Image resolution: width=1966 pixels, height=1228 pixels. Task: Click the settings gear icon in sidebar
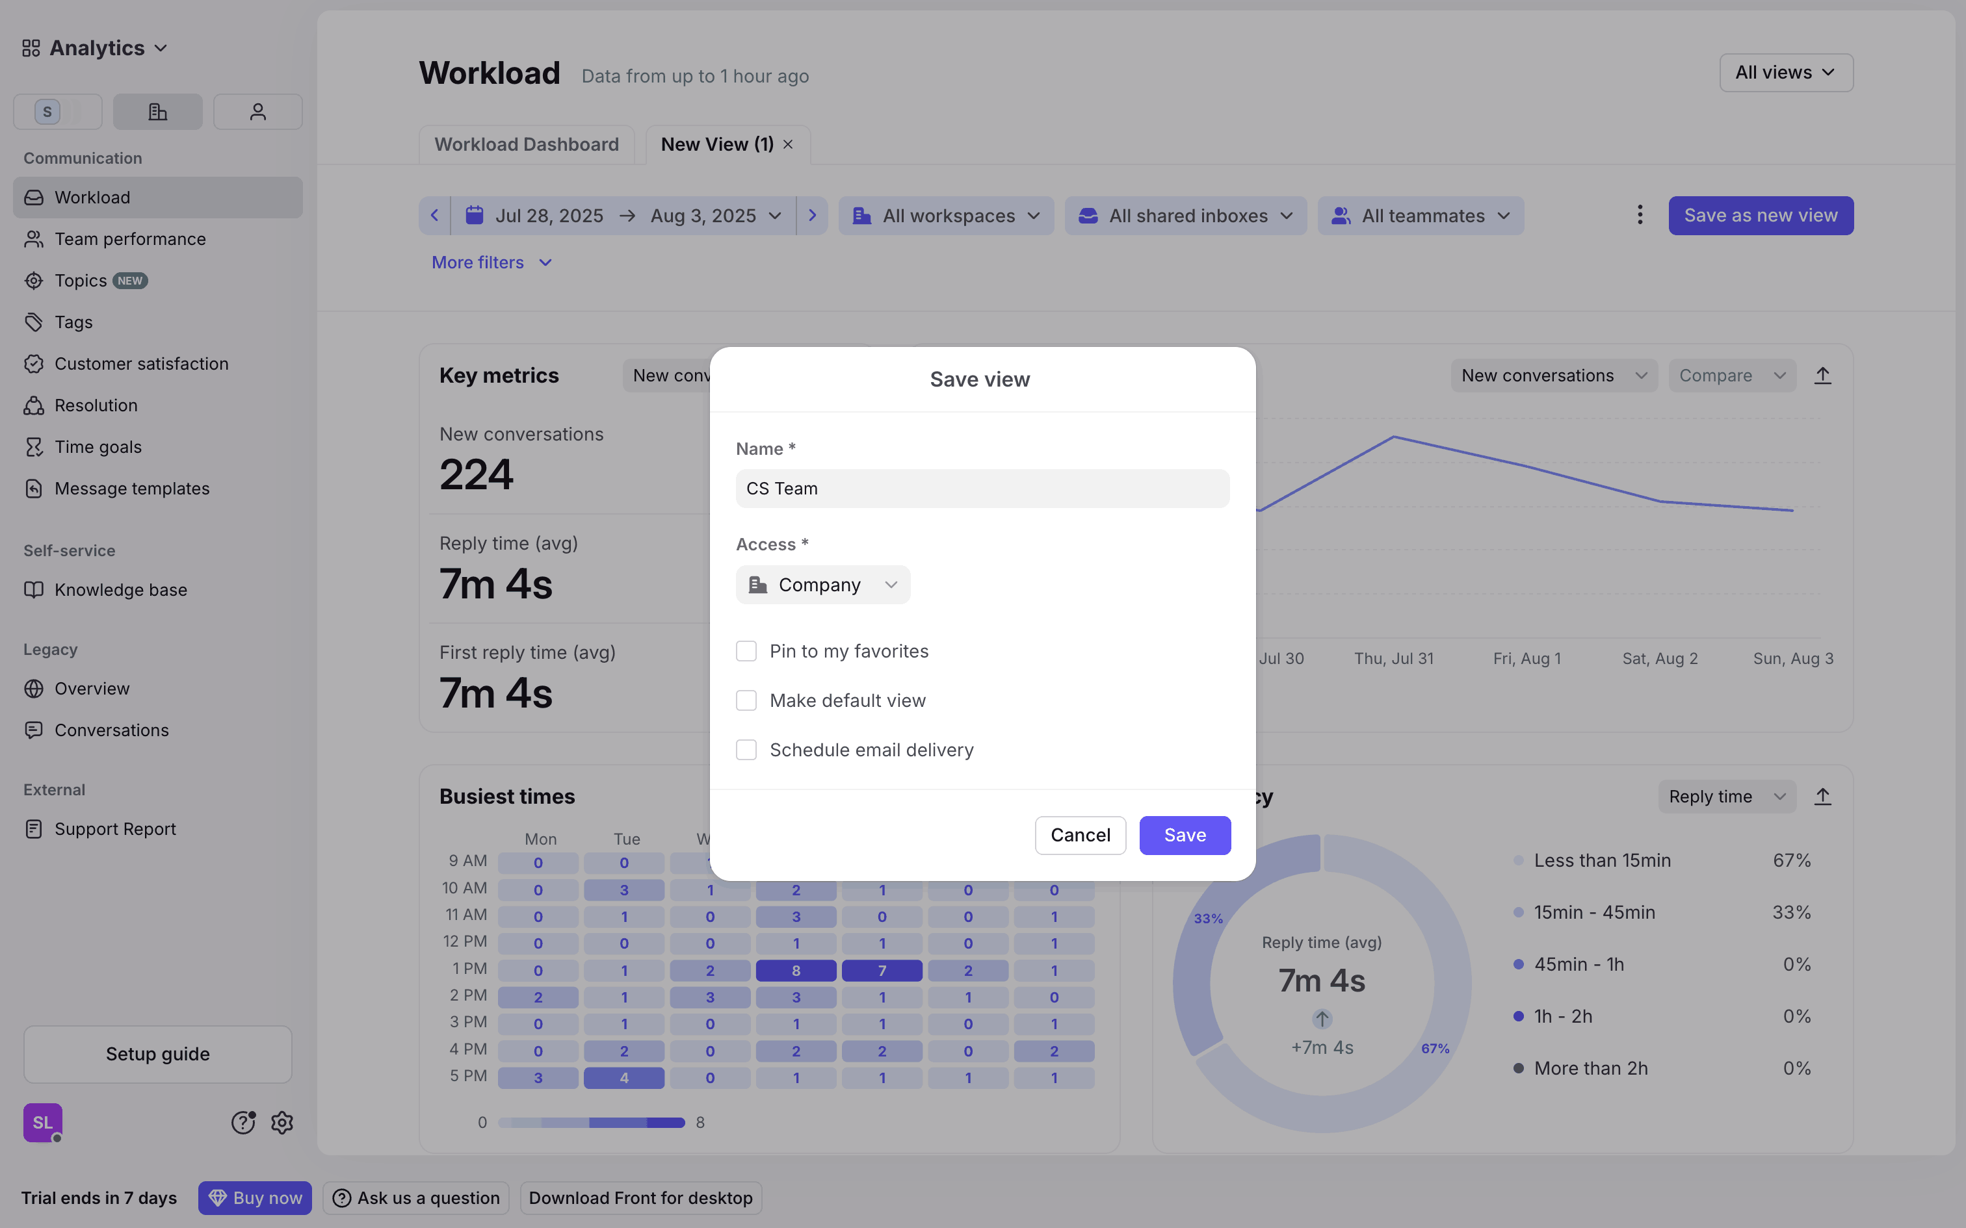coord(282,1123)
